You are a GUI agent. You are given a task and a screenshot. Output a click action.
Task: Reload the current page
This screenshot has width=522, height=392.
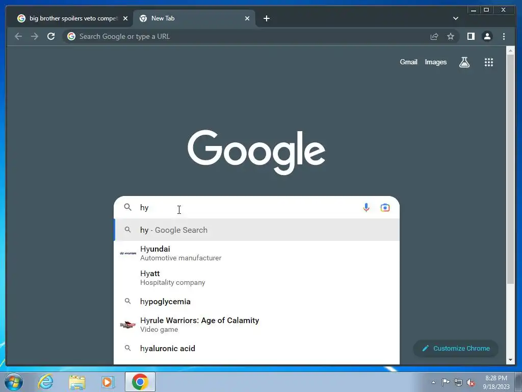pos(51,36)
